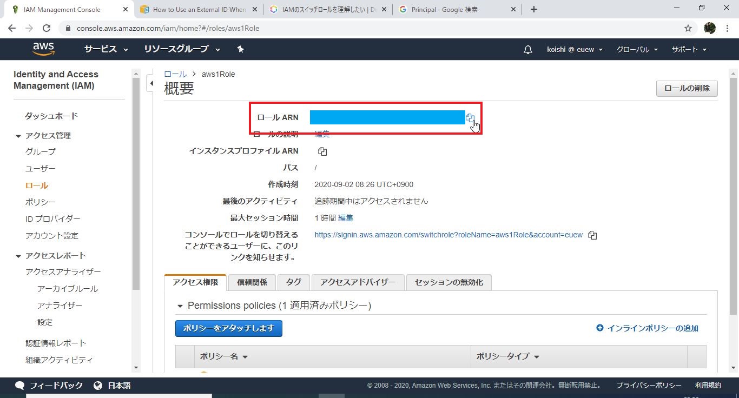The height and width of the screenshot is (398, 739).
Task: Open 認証情報レポート in the sidebar
Action: point(56,343)
